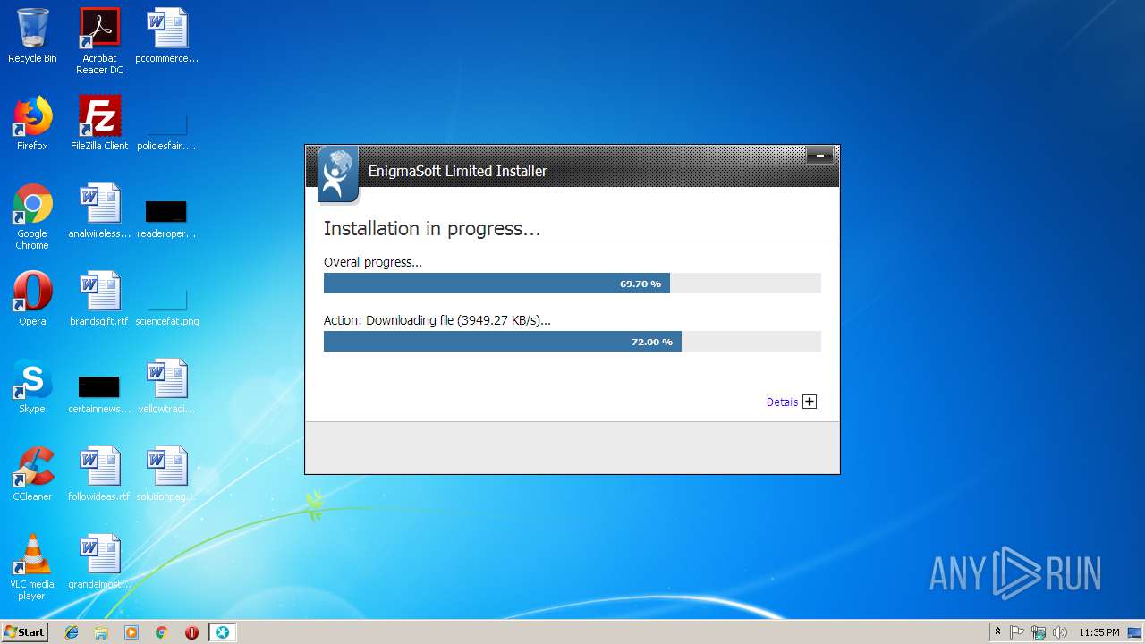This screenshot has width=1145, height=644.
Task: Show hidden system tray icons
Action: click(997, 632)
